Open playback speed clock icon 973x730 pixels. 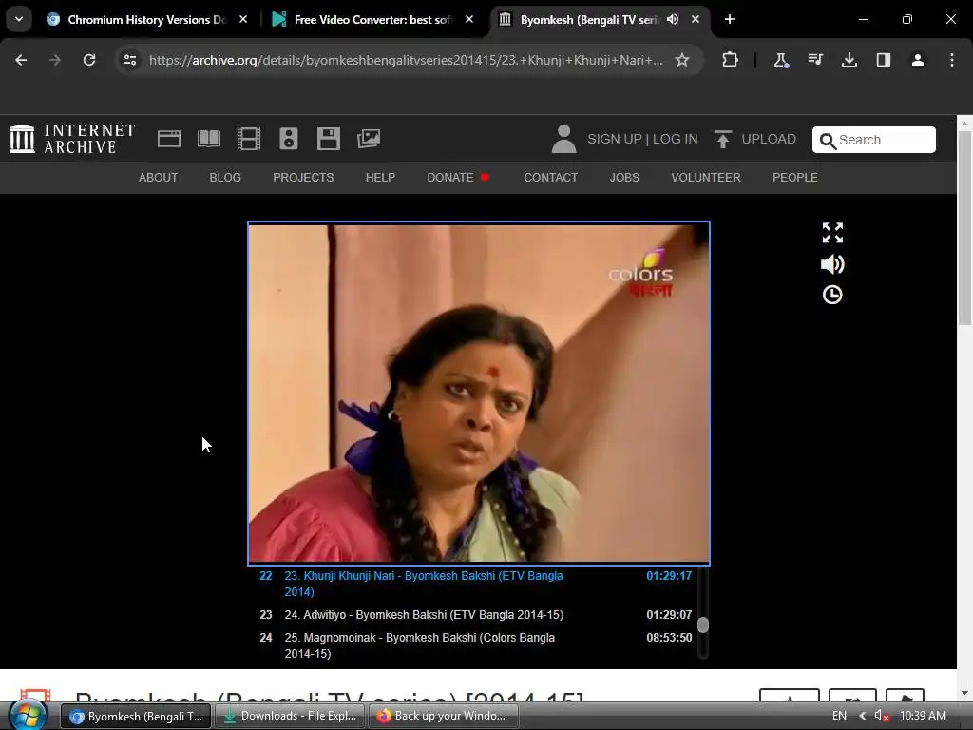(832, 295)
